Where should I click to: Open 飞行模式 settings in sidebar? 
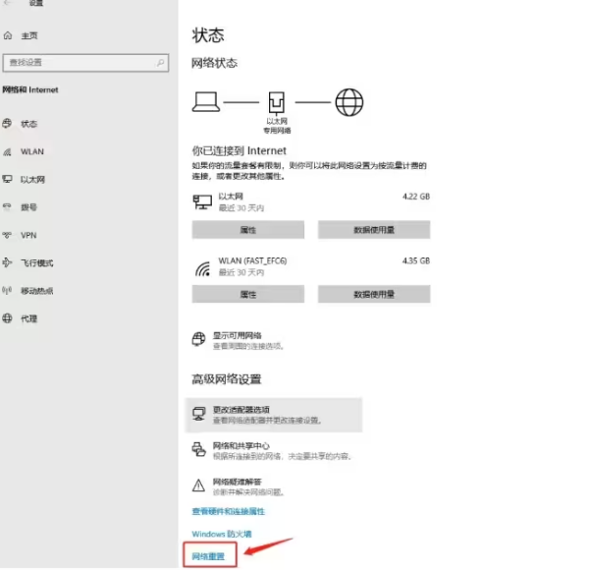click(x=37, y=262)
